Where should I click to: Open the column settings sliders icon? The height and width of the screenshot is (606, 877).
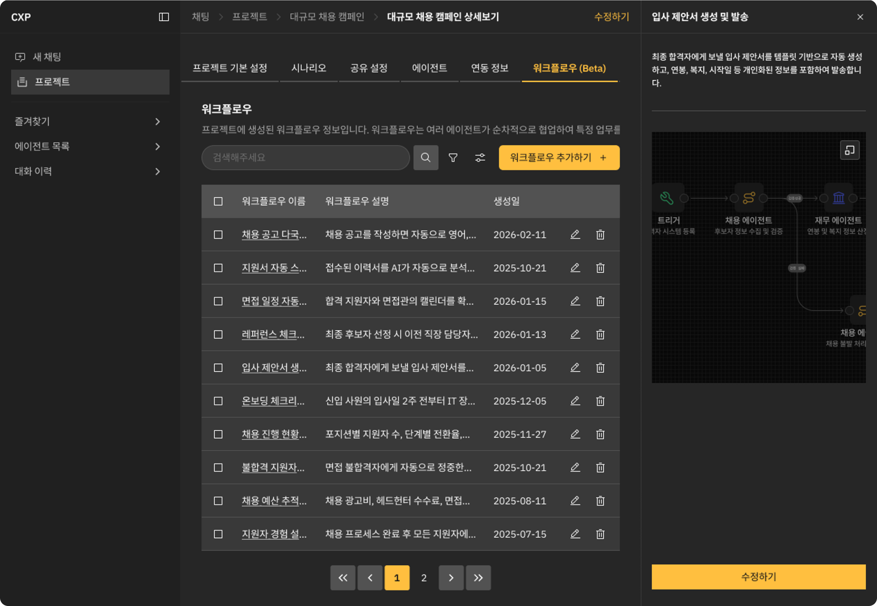click(x=480, y=157)
